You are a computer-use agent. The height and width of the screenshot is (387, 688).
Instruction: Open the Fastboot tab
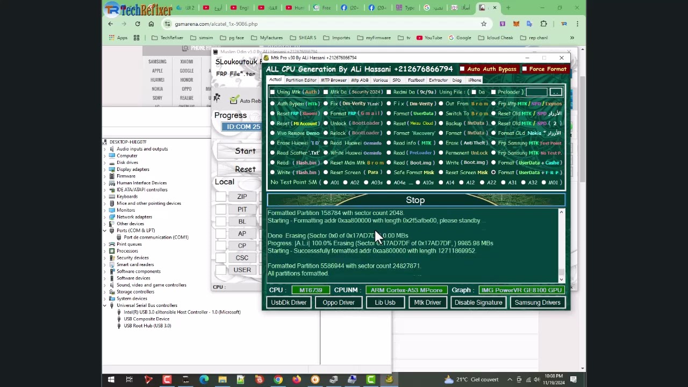[x=416, y=80]
